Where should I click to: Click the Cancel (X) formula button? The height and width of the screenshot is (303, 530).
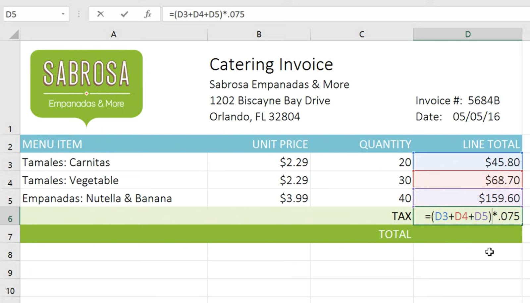point(100,14)
